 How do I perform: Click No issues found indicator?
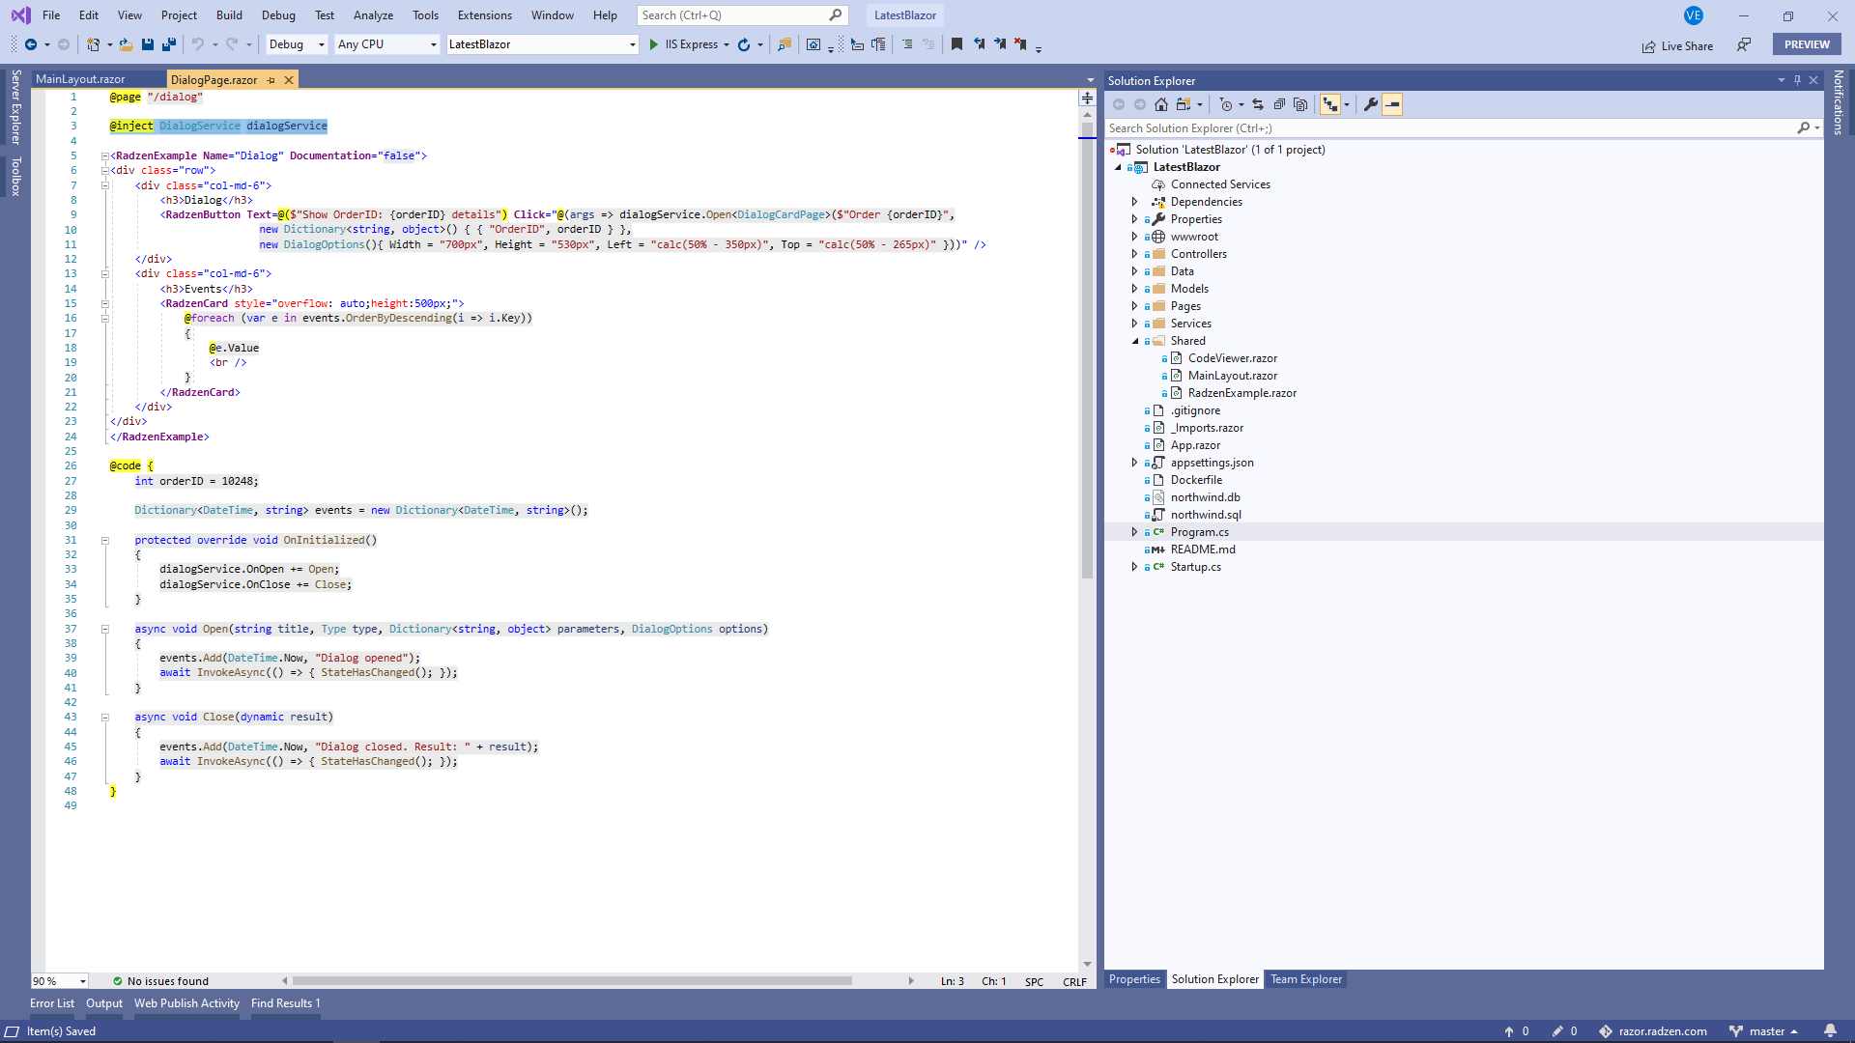[x=160, y=981]
